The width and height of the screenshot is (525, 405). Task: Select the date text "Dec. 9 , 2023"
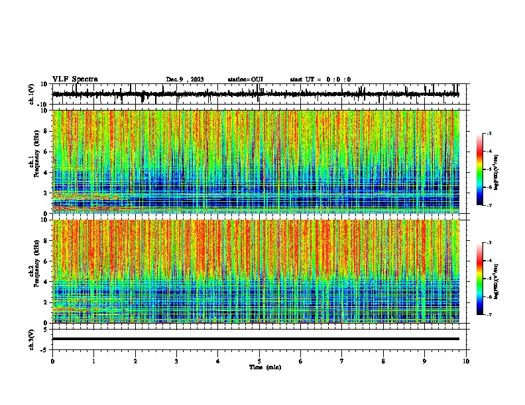tap(185, 79)
